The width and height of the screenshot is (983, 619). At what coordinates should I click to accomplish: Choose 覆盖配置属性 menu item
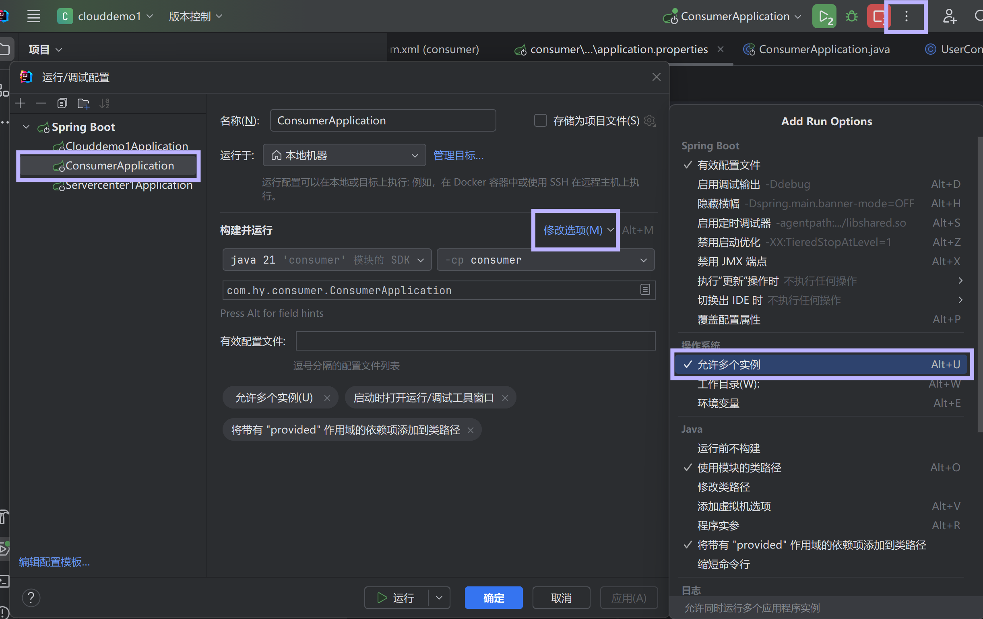(x=820, y=320)
